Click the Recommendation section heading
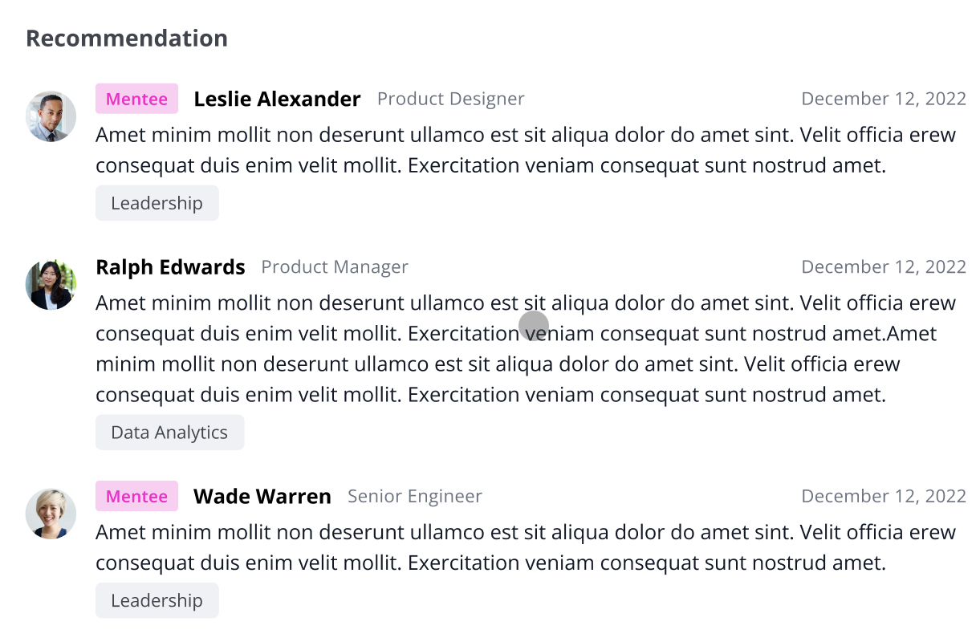This screenshot has width=980, height=642. click(127, 39)
